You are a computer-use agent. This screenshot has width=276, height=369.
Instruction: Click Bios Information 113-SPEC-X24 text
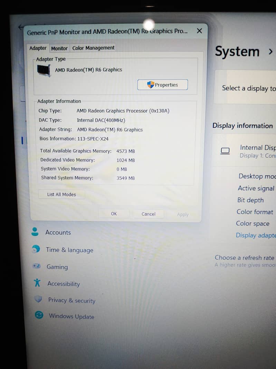click(x=93, y=139)
